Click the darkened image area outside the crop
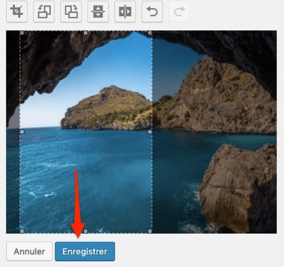This screenshot has width=284, height=267. [x=214, y=132]
